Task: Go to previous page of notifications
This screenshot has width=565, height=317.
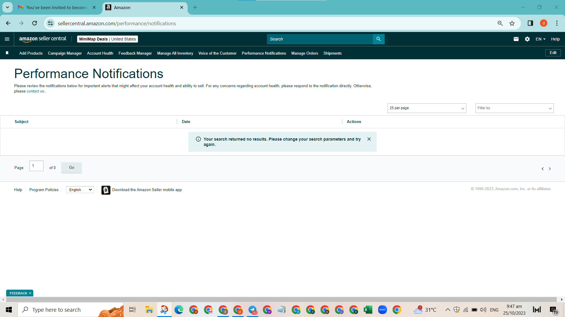Action: point(543,169)
